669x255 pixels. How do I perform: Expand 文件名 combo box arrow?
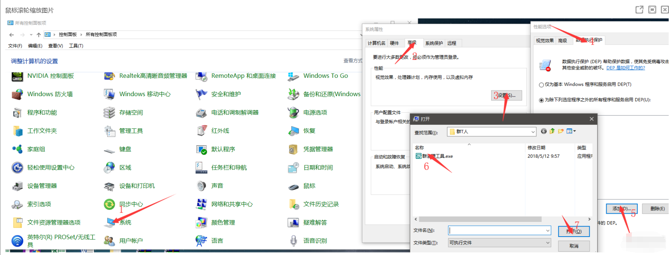[x=548, y=231]
